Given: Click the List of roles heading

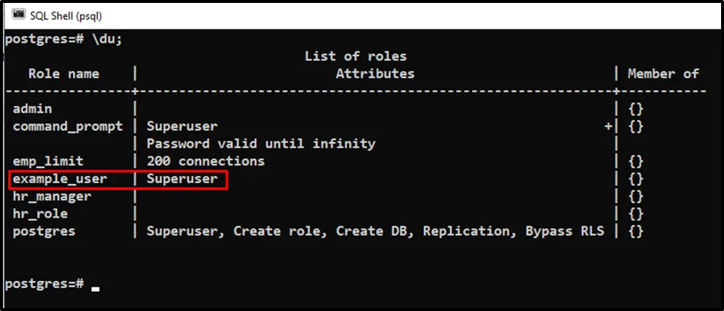Looking at the screenshot, I should pos(355,57).
